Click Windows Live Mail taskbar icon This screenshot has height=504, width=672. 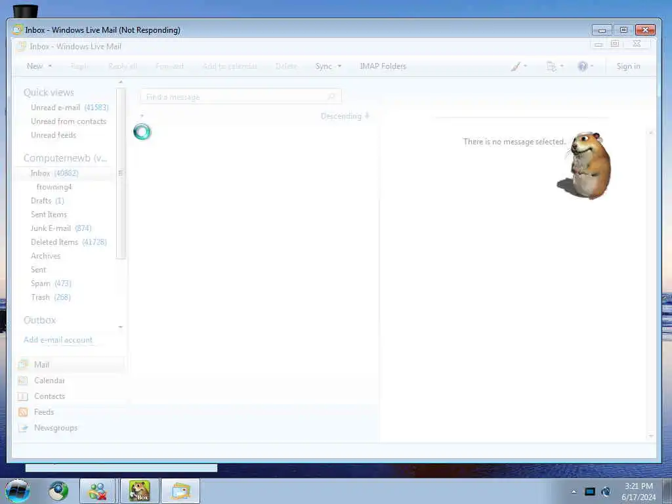point(181,491)
